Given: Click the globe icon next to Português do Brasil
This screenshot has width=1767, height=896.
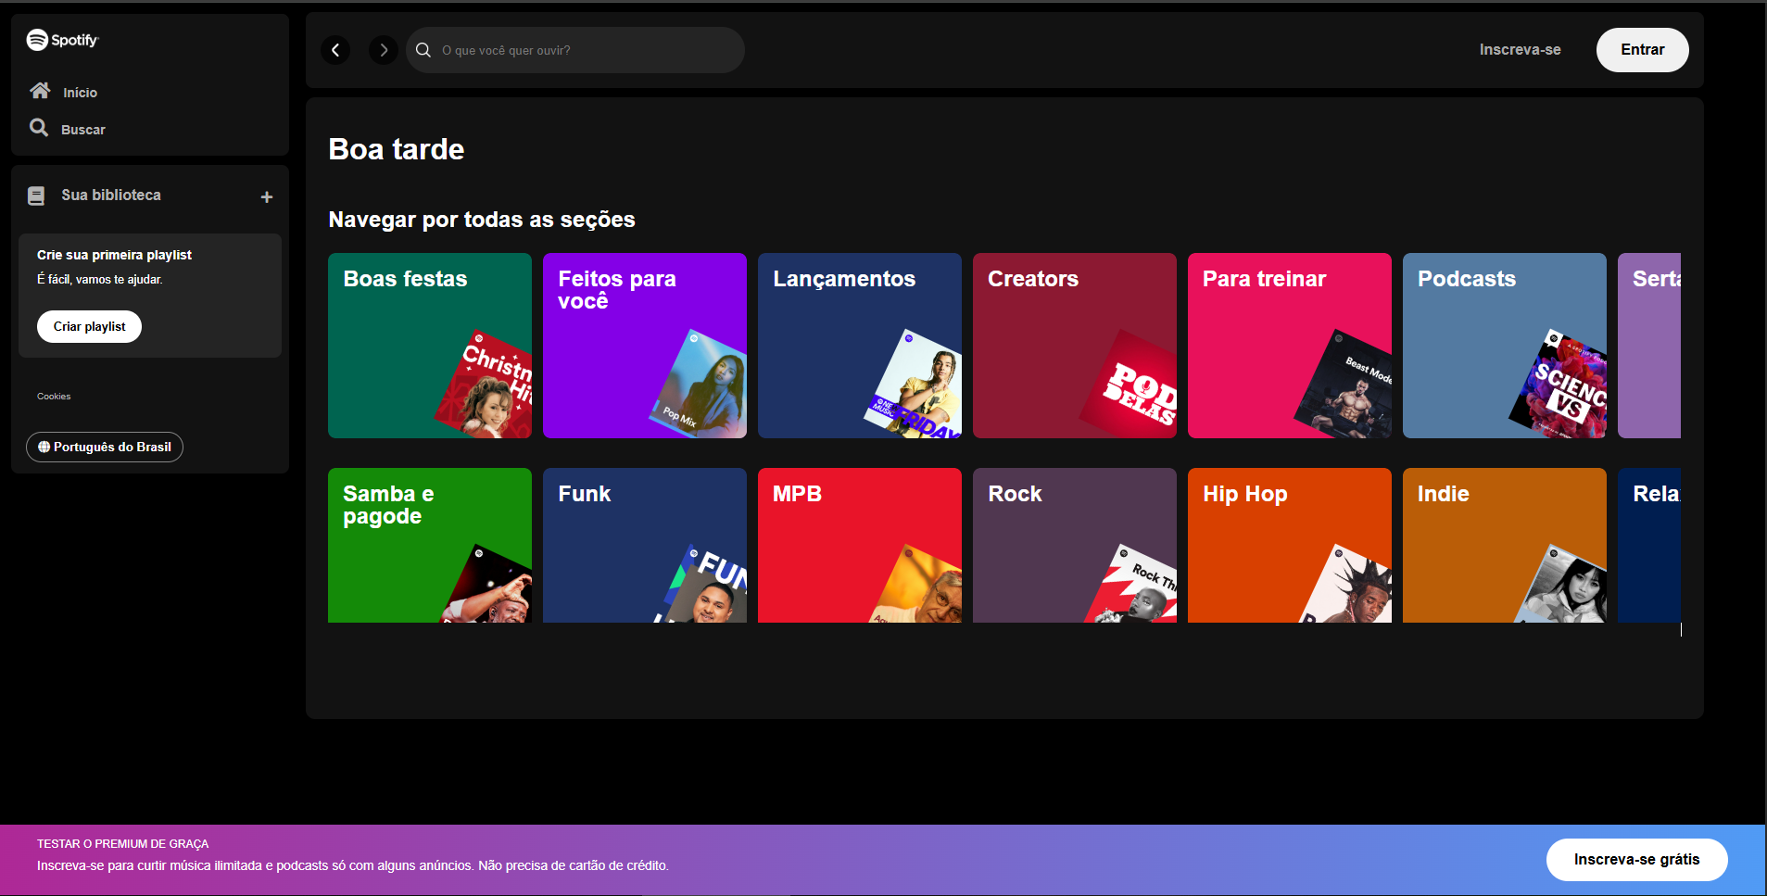Looking at the screenshot, I should click(x=44, y=447).
